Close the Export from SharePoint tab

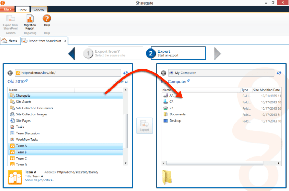pos(65,41)
